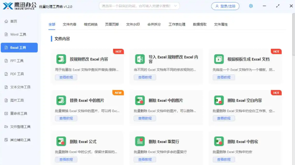查看教程 for 删除 Excel 中的图片
Image resolution: width=295 pixels, height=165 pixels.
pyautogui.click(x=145, y=118)
